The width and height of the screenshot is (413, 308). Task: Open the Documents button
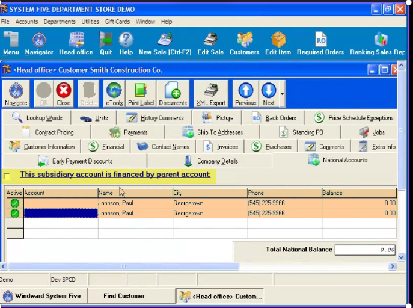pyautogui.click(x=173, y=94)
